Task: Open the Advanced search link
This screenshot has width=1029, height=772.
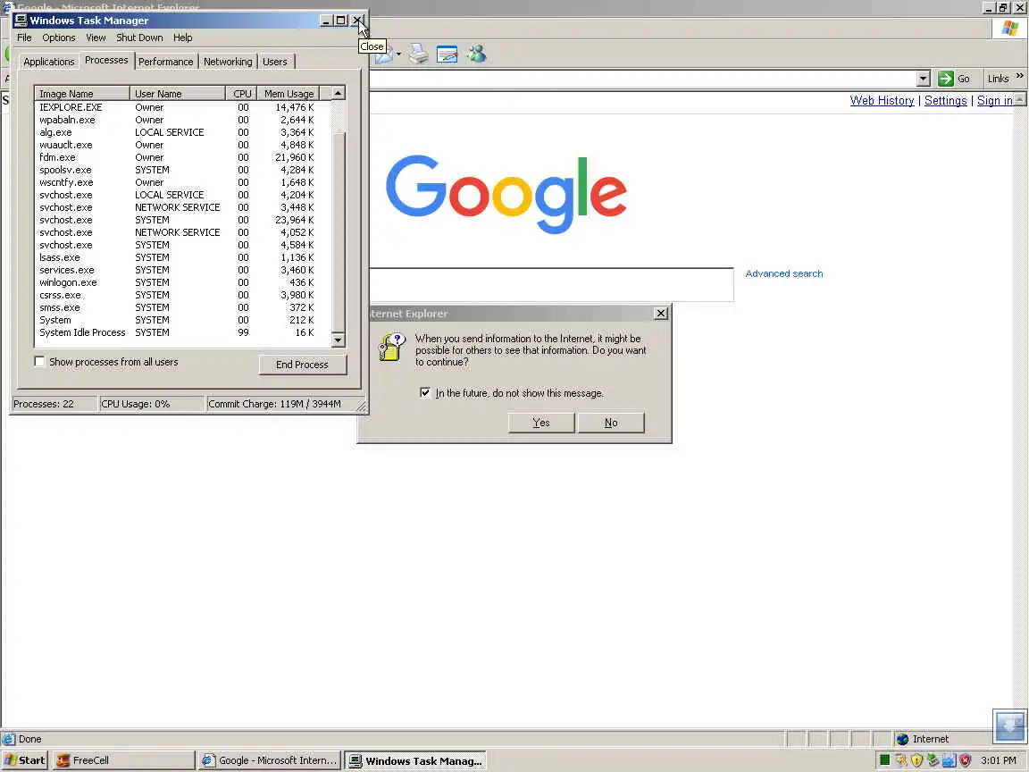Action: click(783, 273)
